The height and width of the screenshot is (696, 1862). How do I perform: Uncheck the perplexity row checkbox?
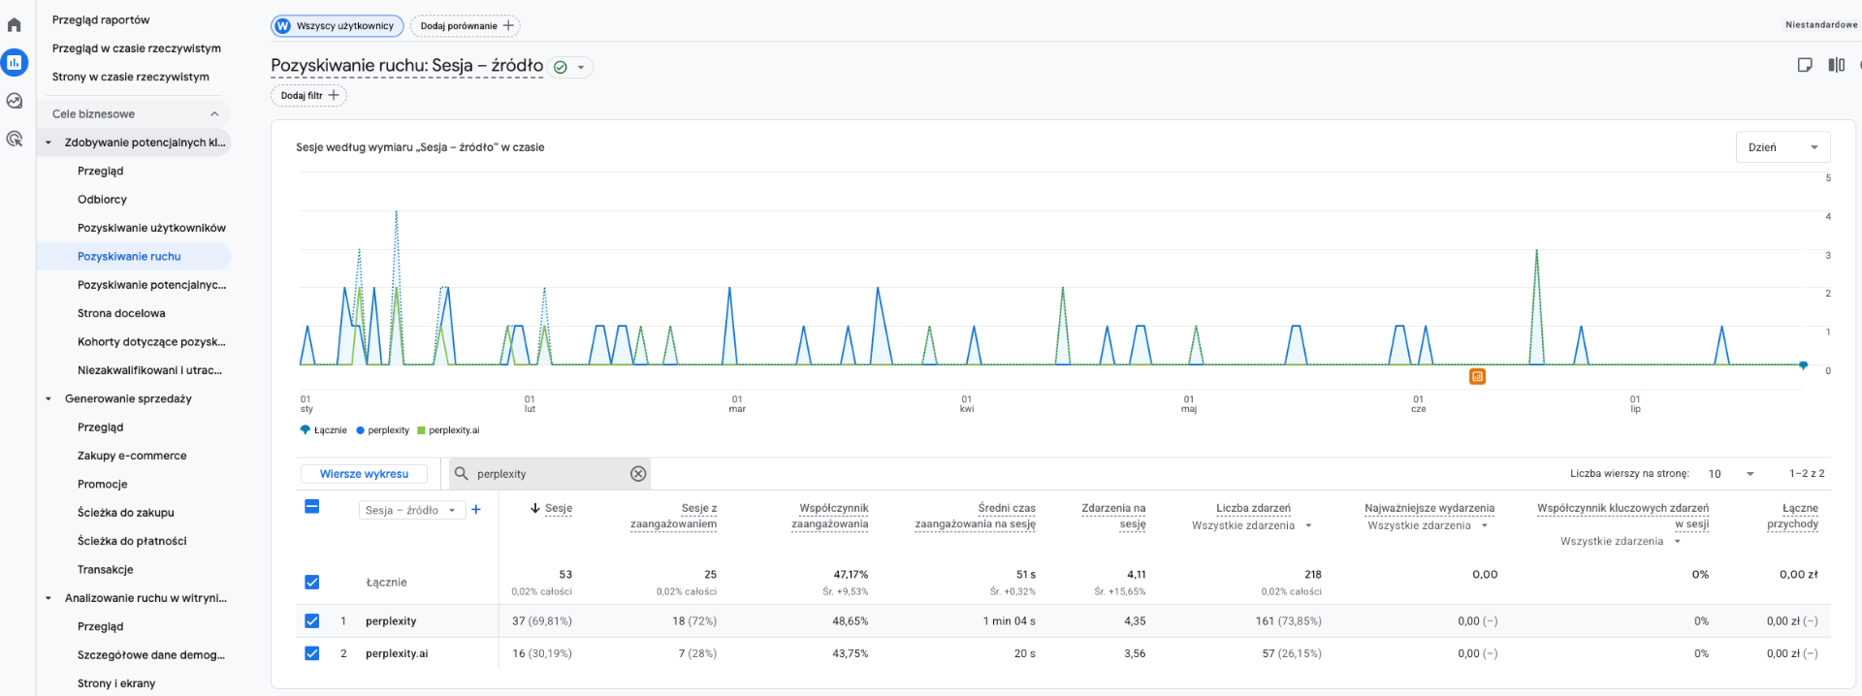click(x=311, y=620)
